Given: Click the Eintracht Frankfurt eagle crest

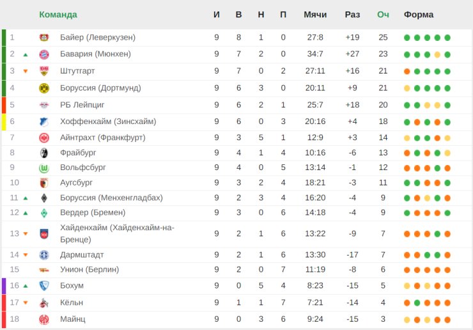Looking at the screenshot, I should (44, 137).
